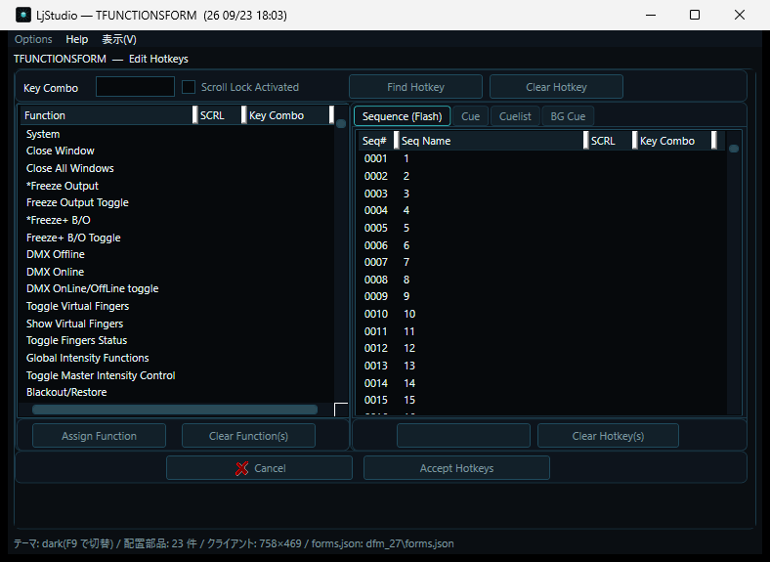The width and height of the screenshot is (770, 562).
Task: Click the Accept Hotkeys button
Action: 456,468
